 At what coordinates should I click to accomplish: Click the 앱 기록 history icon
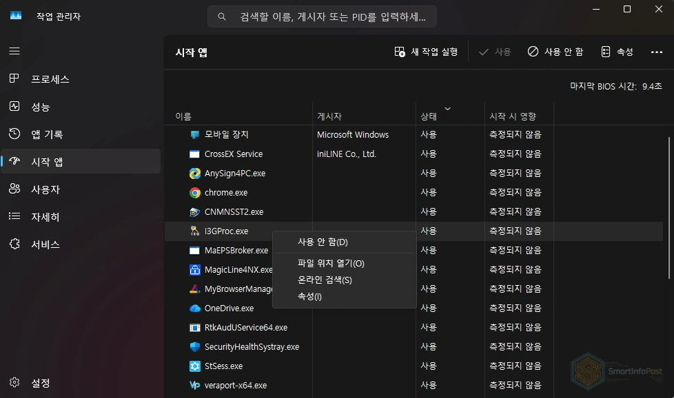(x=14, y=134)
